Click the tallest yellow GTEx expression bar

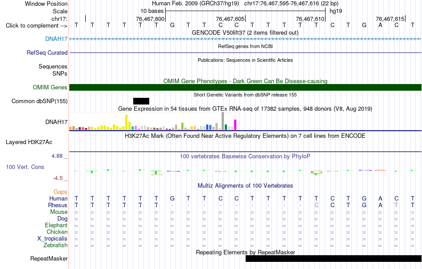coord(126,123)
